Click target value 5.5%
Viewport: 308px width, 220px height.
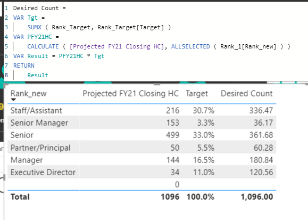point(206,148)
